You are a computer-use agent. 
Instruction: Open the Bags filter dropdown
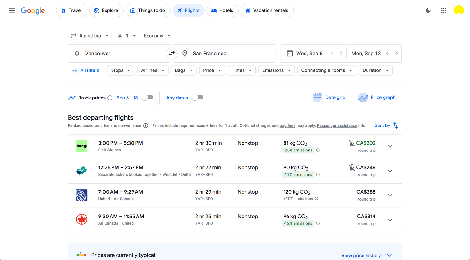[x=184, y=70]
